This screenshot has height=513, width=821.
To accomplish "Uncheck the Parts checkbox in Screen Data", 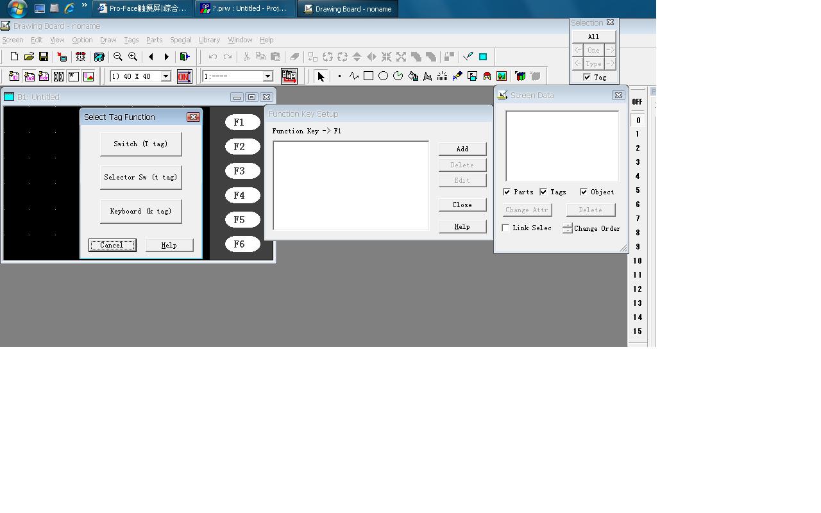I will [x=507, y=192].
